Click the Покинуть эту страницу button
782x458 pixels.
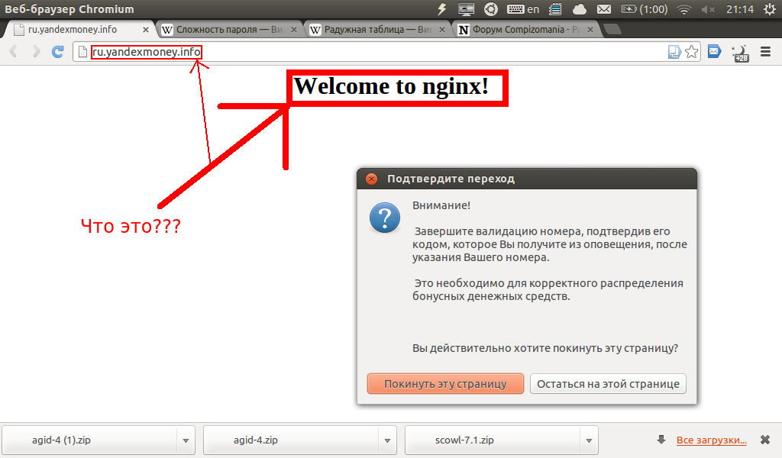445,383
